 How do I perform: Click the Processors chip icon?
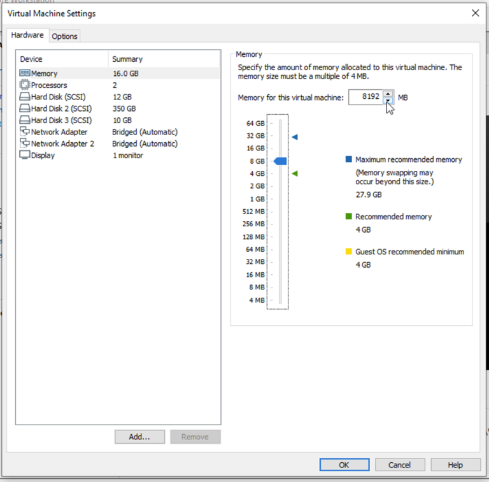pyautogui.click(x=25, y=85)
